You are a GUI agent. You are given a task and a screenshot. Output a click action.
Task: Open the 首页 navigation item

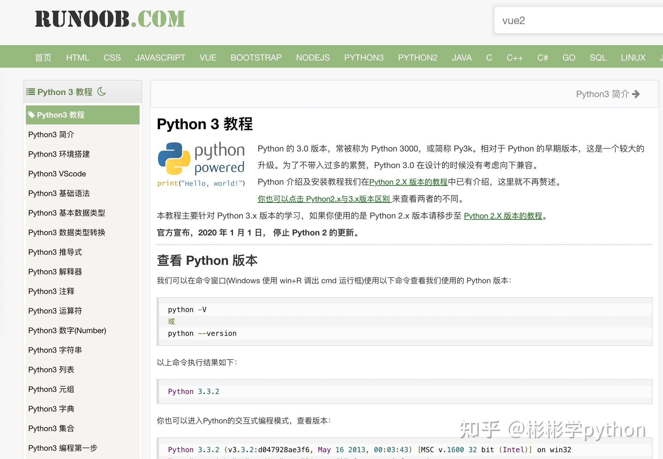(x=43, y=57)
